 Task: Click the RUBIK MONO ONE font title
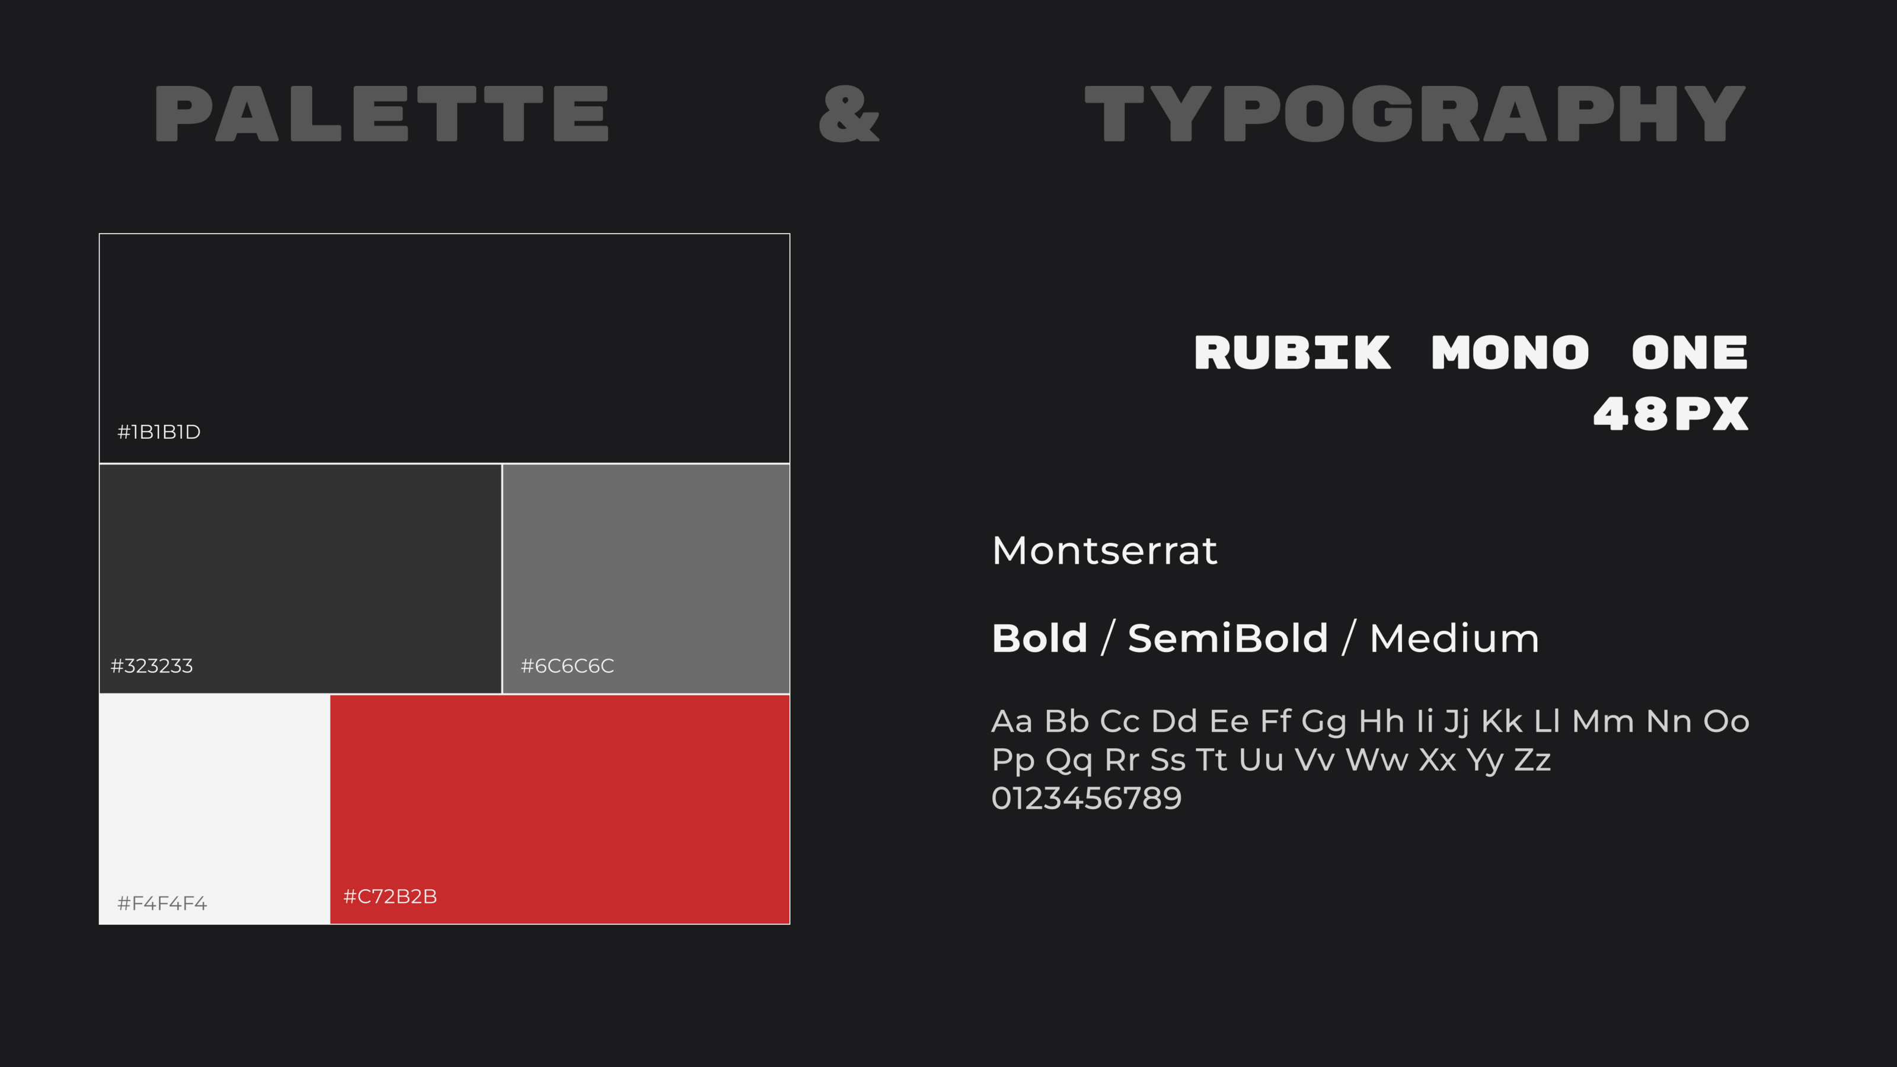click(x=1471, y=353)
